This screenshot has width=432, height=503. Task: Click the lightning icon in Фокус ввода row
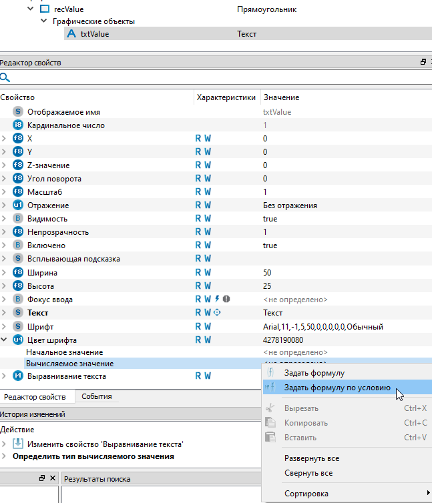click(217, 299)
